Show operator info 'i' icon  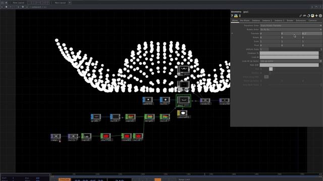click(x=240, y=16)
